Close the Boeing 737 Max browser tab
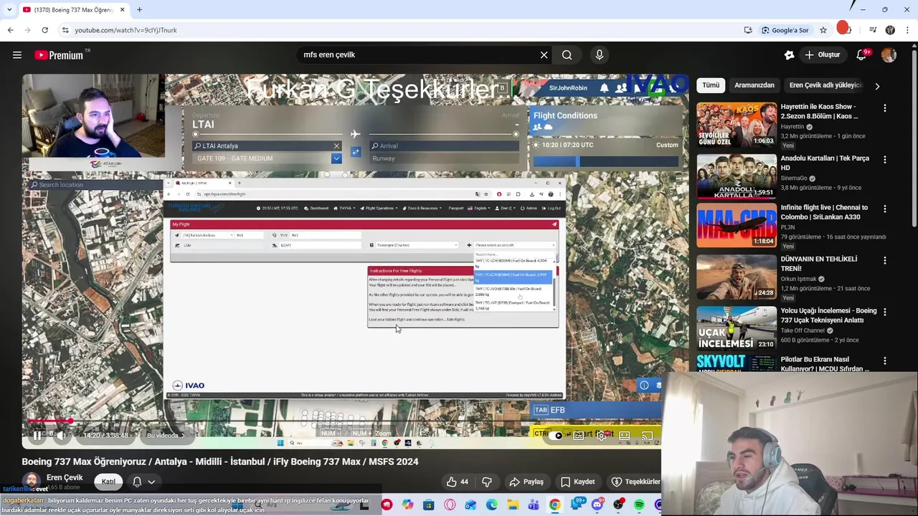Screen dimensions: 918x516 [122, 9]
